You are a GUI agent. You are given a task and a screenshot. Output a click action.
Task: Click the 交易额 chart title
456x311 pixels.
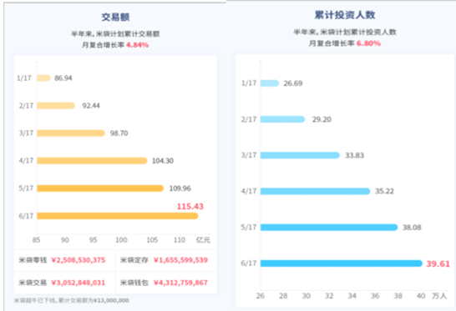pyautogui.click(x=115, y=18)
